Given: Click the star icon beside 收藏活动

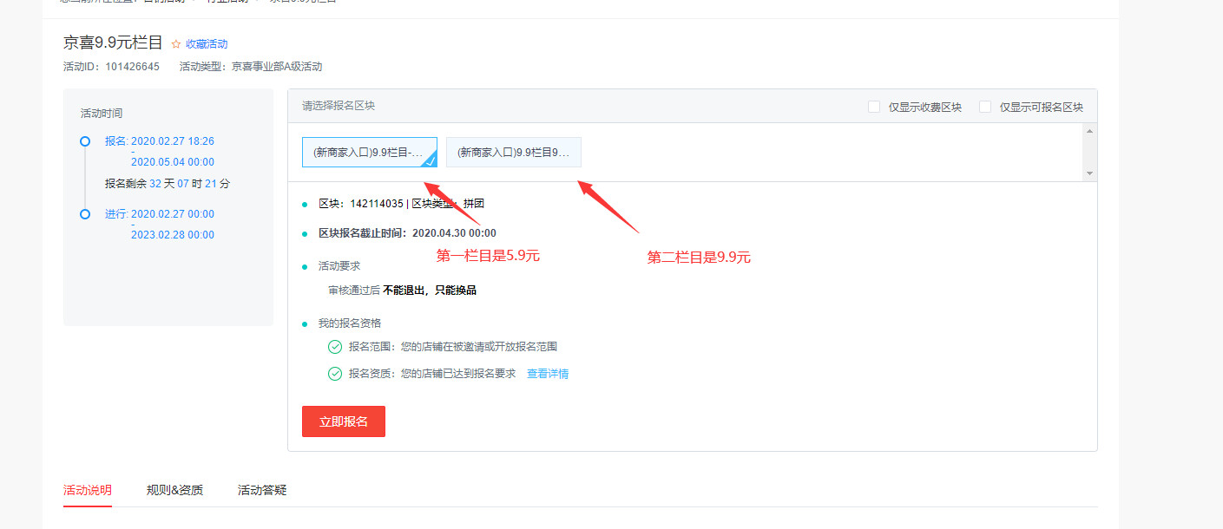Looking at the screenshot, I should coord(176,44).
